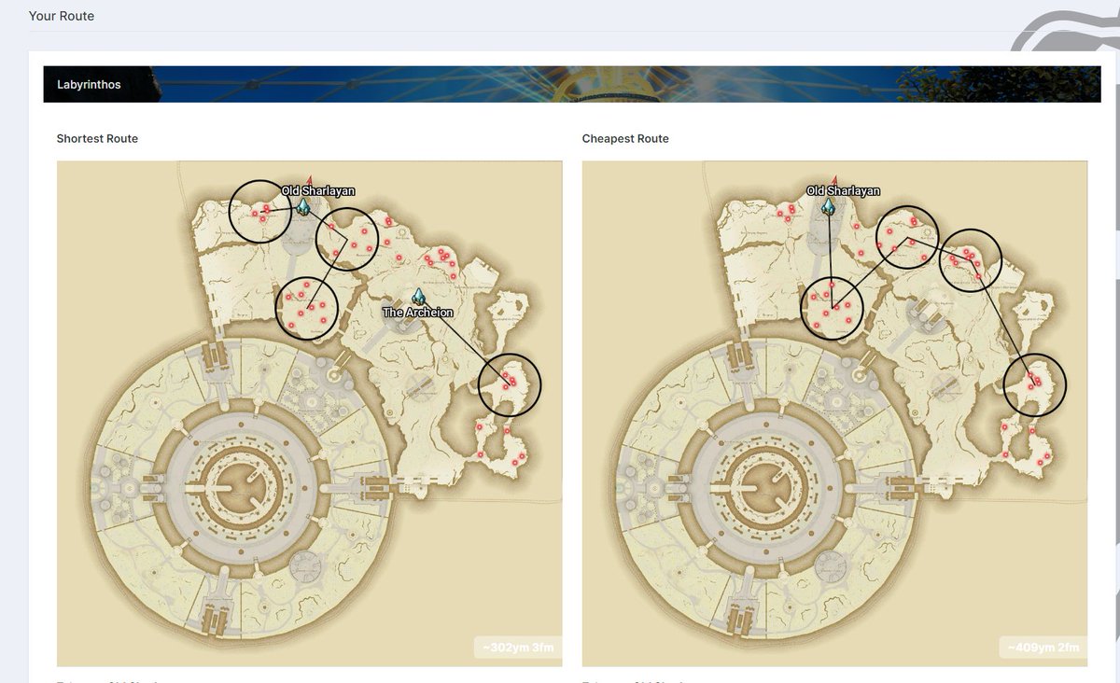Click the '~409ym 2fm' distance badge
This screenshot has width=1120, height=683.
pos(1043,648)
